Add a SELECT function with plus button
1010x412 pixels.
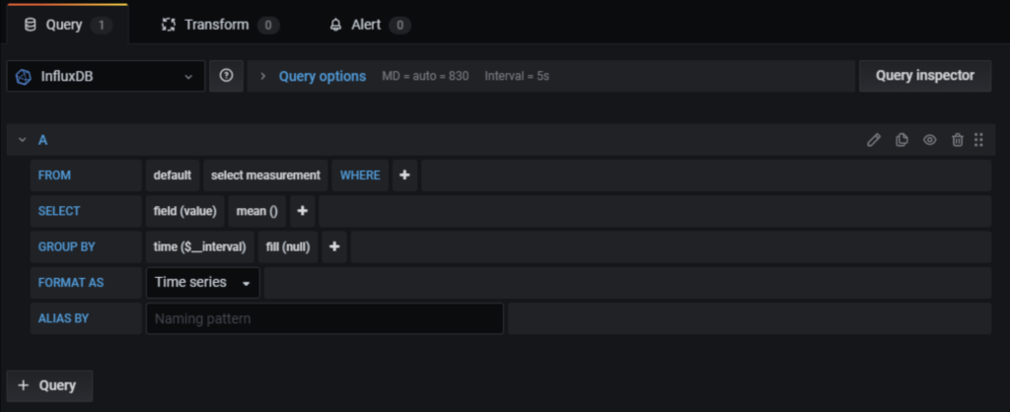pos(303,211)
